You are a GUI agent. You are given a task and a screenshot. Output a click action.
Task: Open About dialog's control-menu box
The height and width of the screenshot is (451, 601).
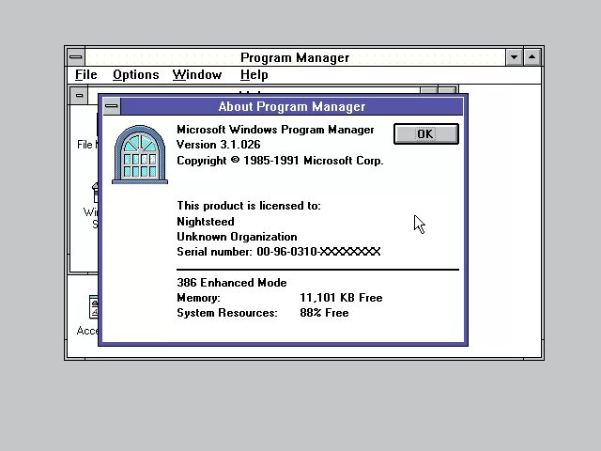pos(112,106)
